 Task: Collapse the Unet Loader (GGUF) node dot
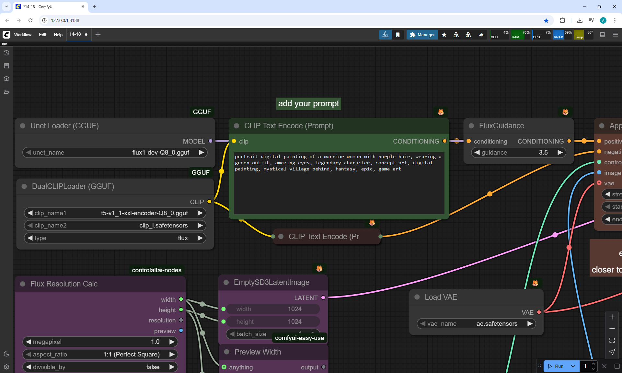pos(23,126)
